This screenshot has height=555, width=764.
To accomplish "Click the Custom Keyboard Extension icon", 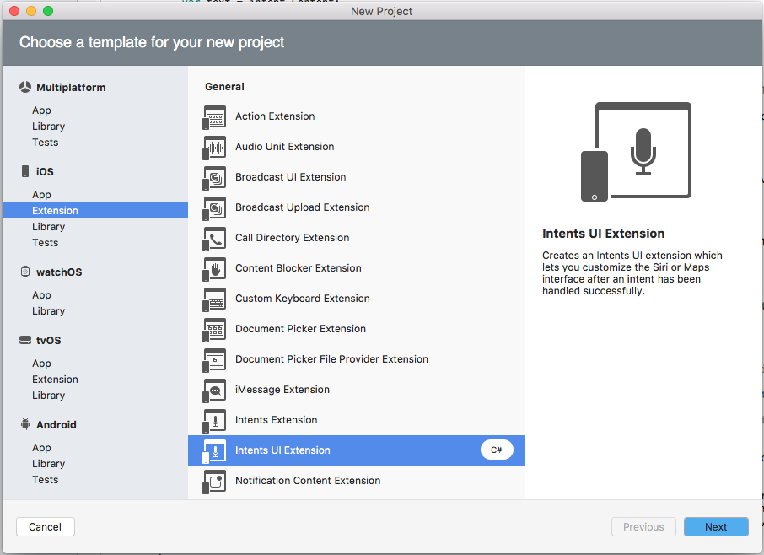I will coord(215,299).
